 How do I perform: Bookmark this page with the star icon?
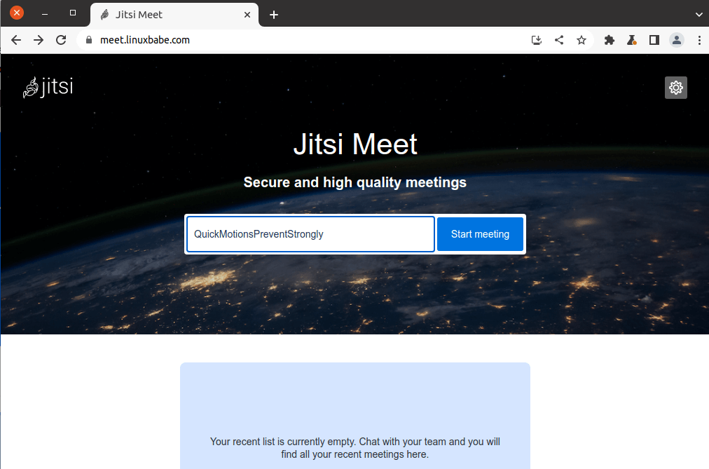point(581,40)
